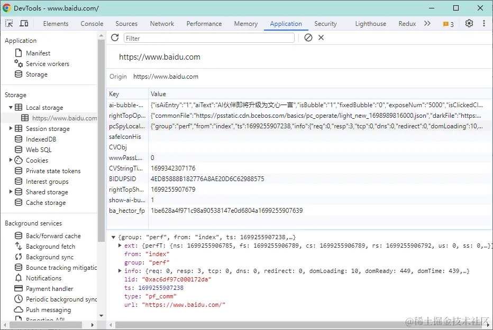Collapse the root object preview
This screenshot has width=493, height=330.
tap(113, 237)
